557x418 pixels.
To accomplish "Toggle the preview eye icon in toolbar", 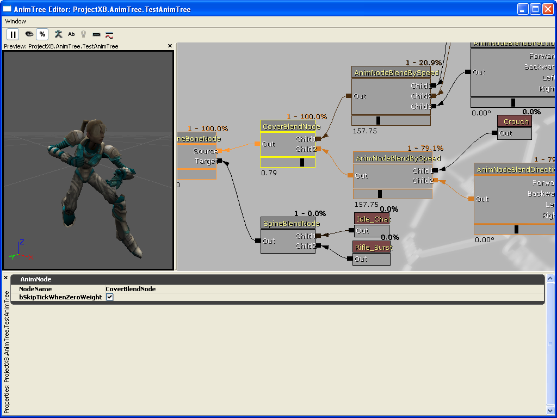I will (x=29, y=34).
